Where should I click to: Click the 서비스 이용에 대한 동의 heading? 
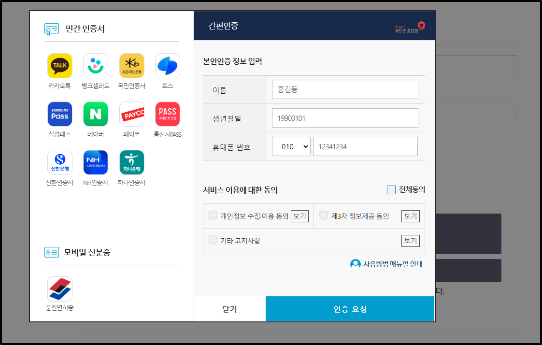[240, 190]
